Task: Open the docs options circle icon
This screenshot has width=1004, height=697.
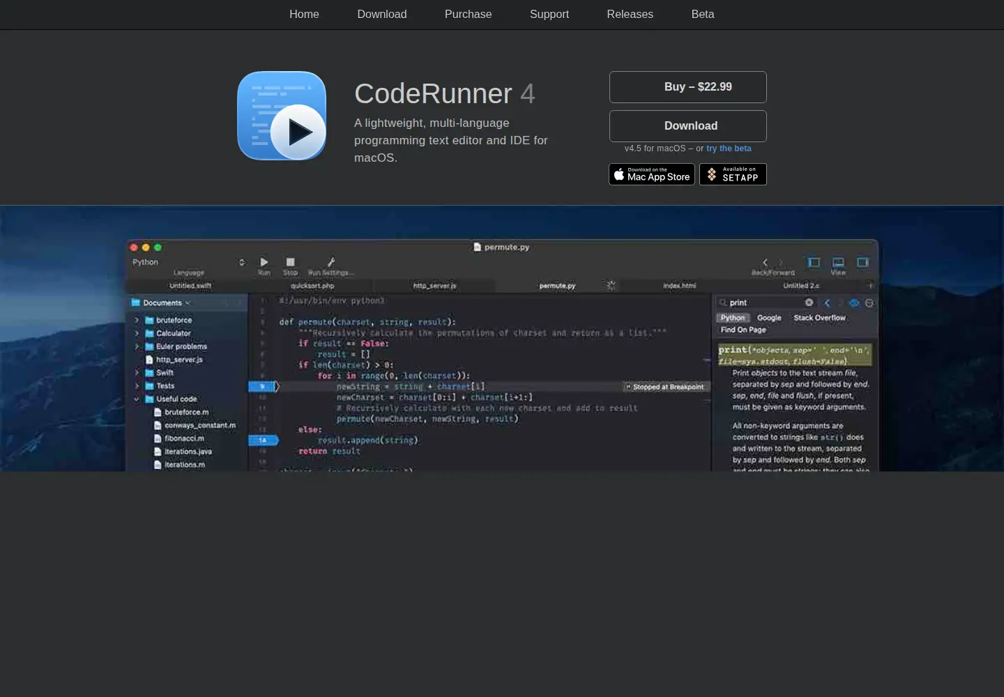Action: [x=869, y=302]
